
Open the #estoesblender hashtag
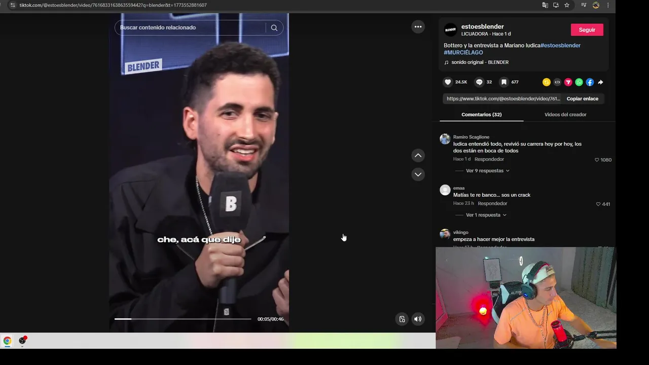(x=560, y=46)
